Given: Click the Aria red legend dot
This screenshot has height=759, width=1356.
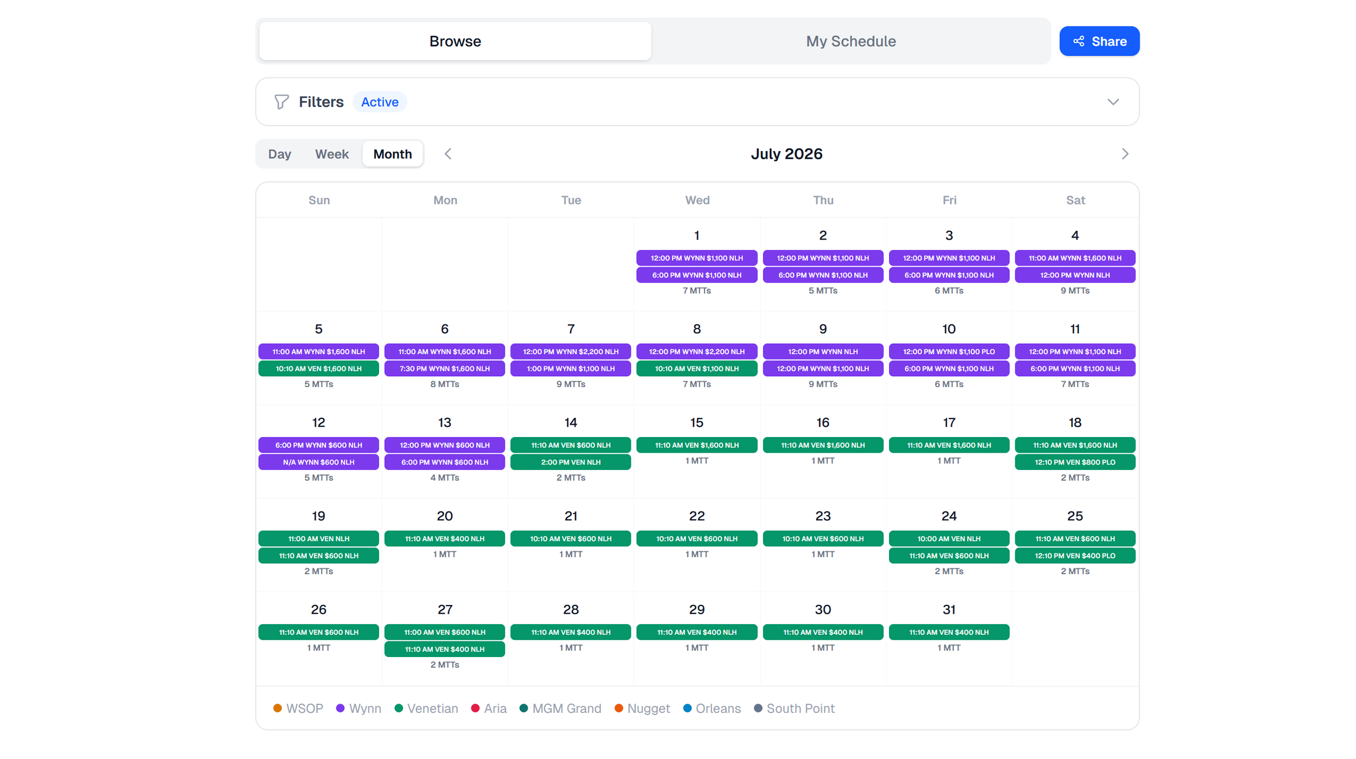Looking at the screenshot, I should coord(475,708).
